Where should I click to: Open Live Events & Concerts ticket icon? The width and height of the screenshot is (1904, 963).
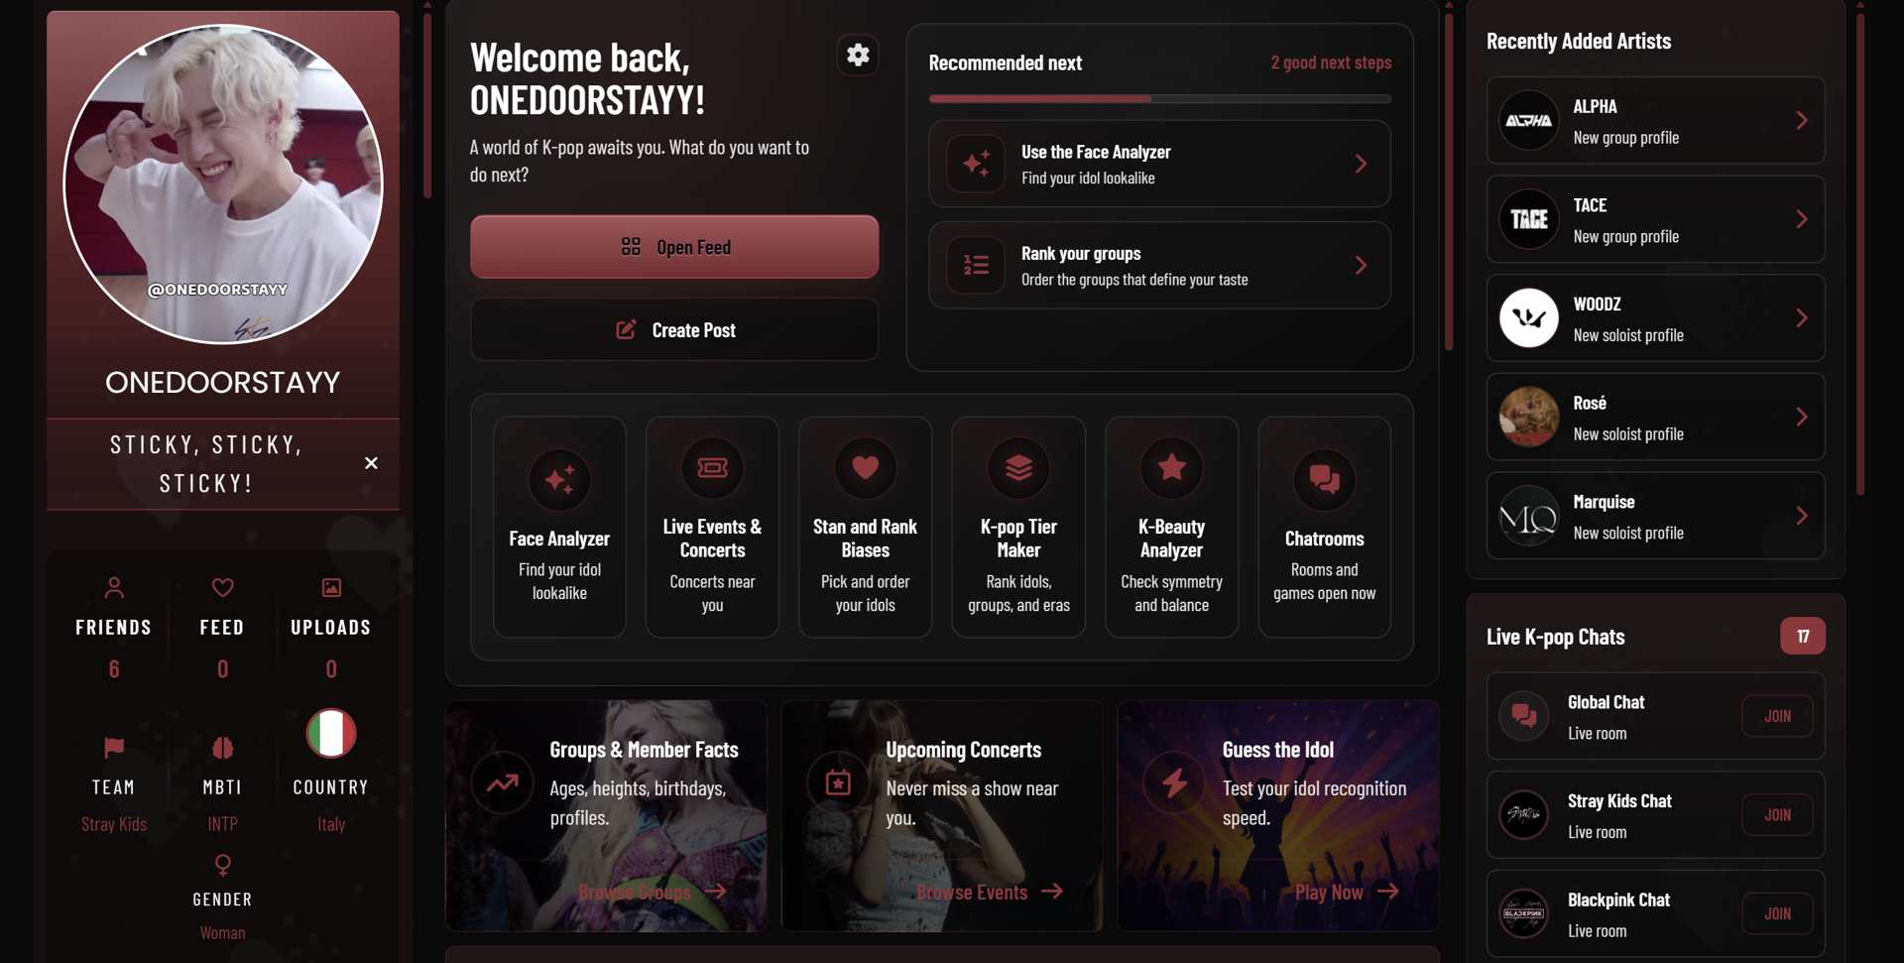click(712, 468)
